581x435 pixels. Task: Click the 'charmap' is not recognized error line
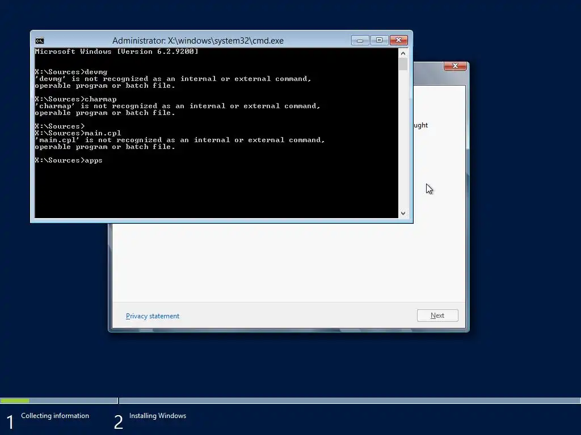[178, 106]
